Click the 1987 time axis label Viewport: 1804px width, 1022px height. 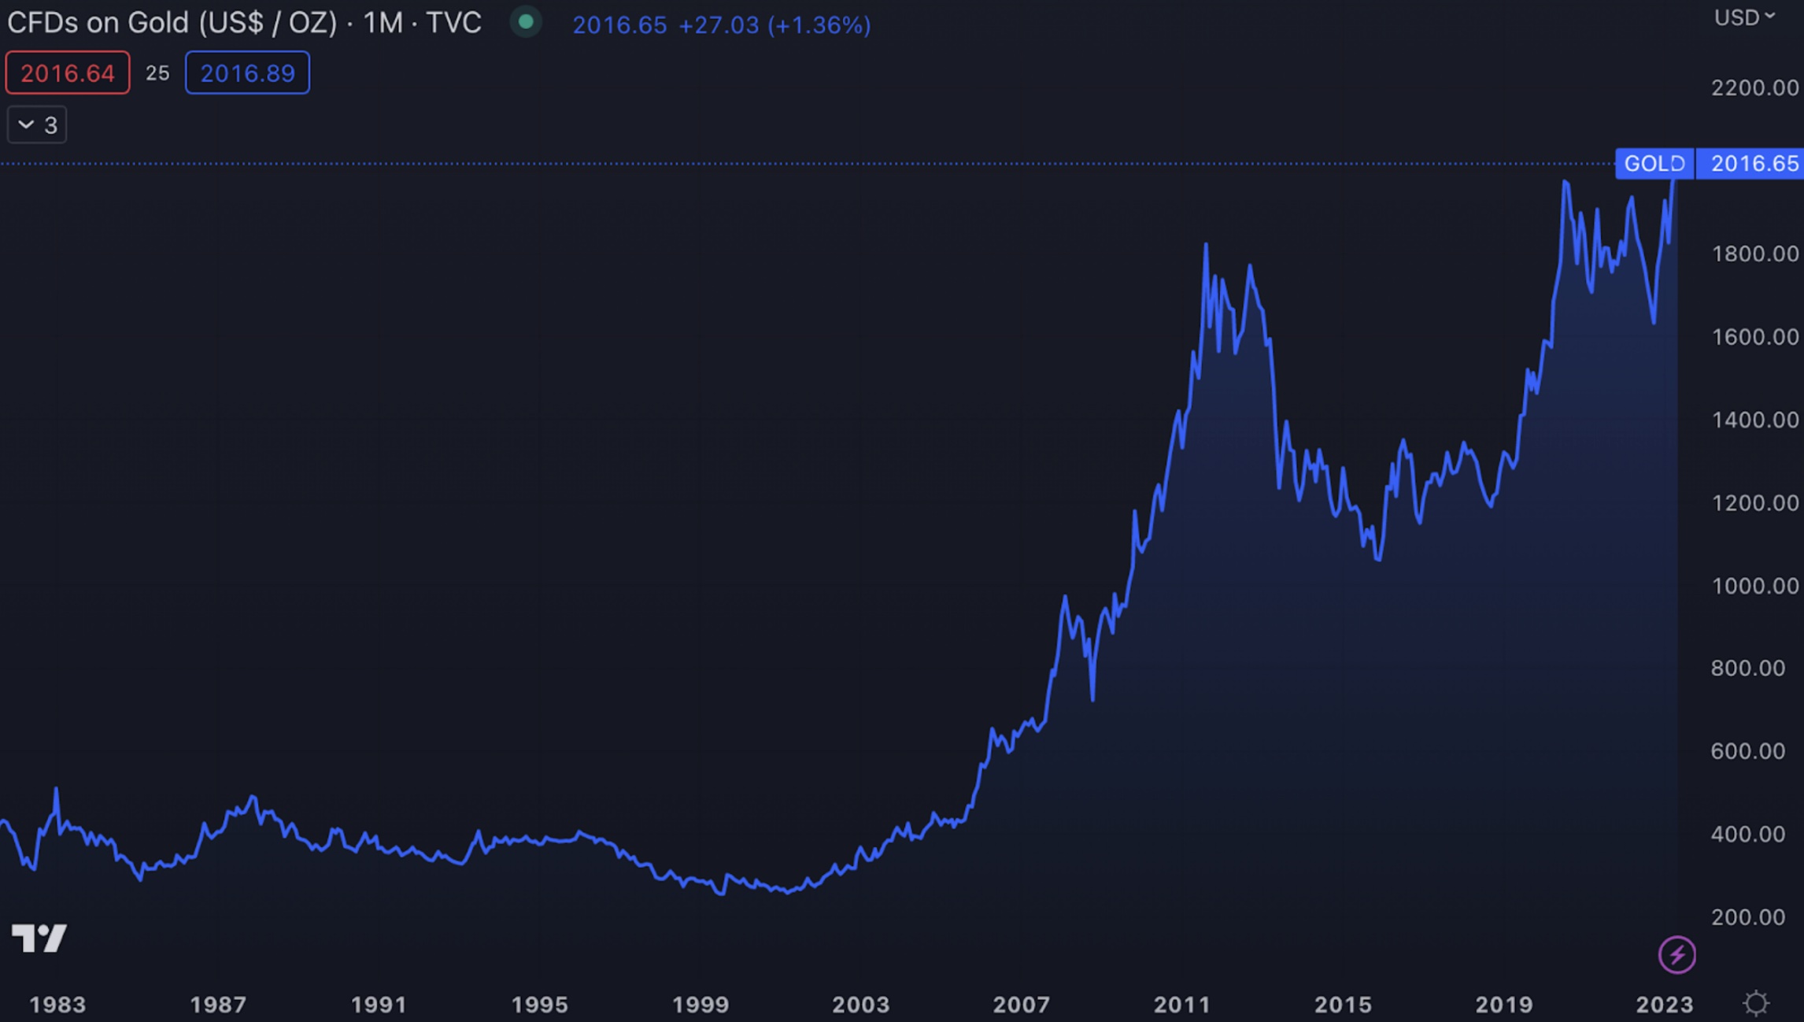[218, 1005]
